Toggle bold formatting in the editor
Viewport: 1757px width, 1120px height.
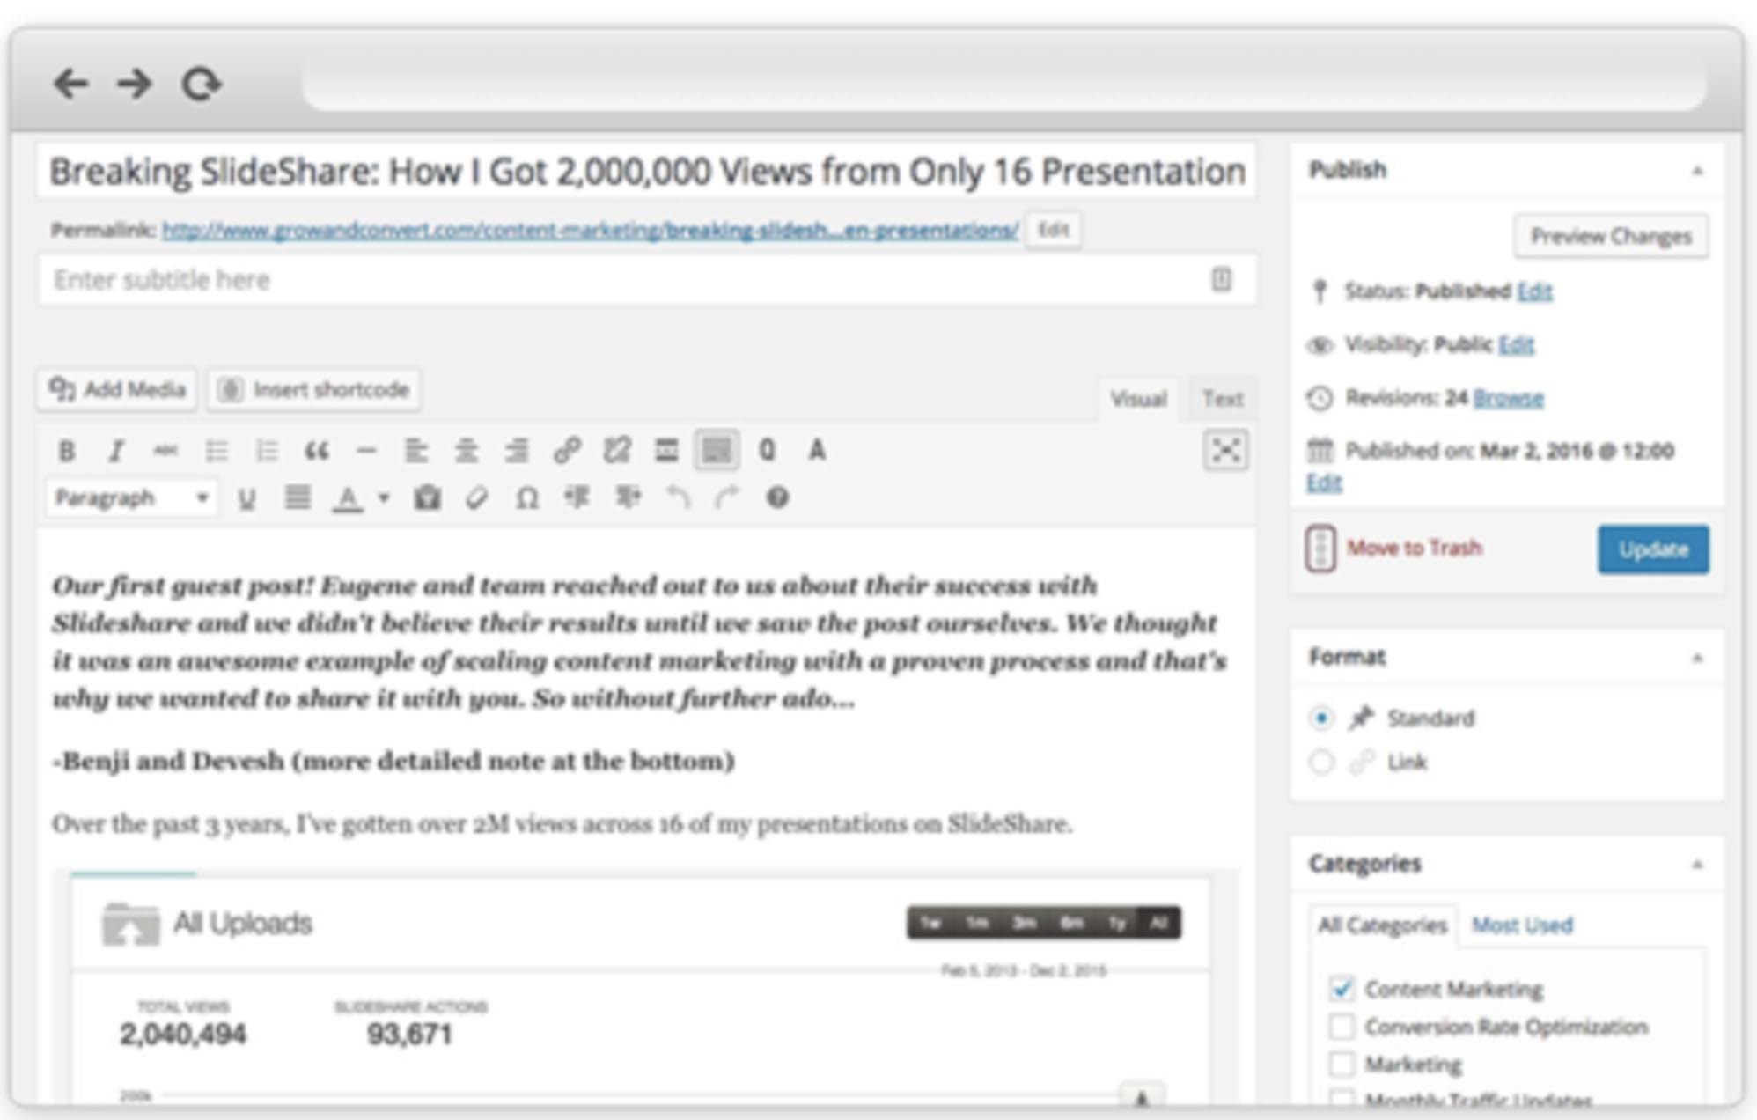[66, 451]
